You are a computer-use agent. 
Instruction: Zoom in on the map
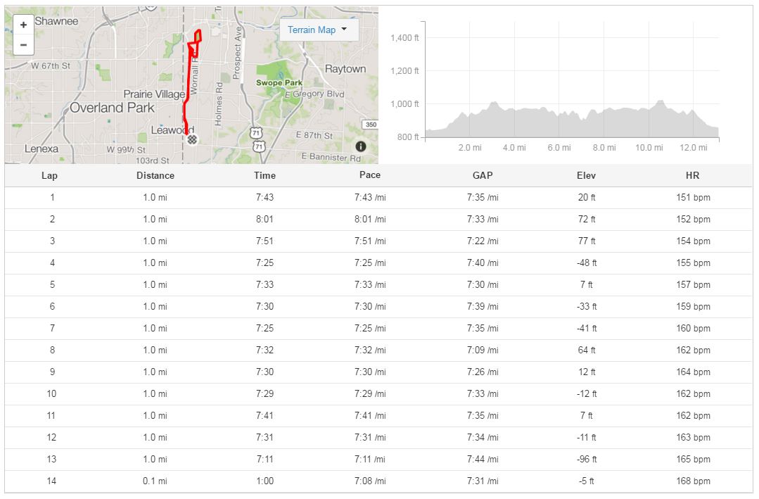(x=23, y=24)
